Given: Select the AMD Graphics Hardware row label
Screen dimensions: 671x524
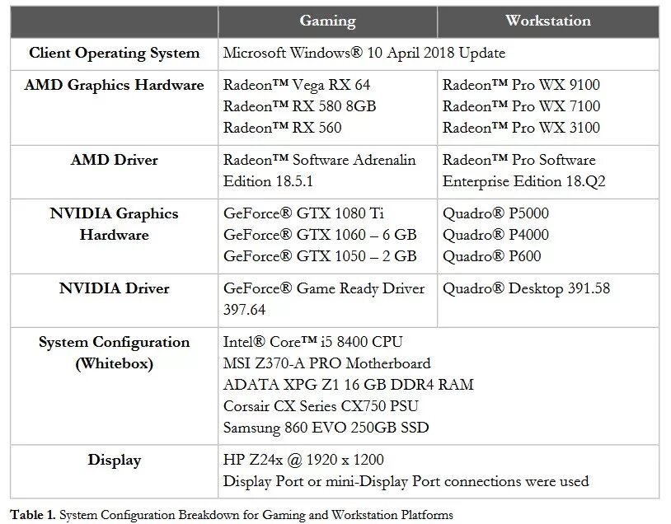Looking at the screenshot, I should pos(115,85).
